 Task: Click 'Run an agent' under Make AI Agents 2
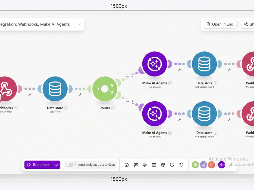[x=154, y=87]
